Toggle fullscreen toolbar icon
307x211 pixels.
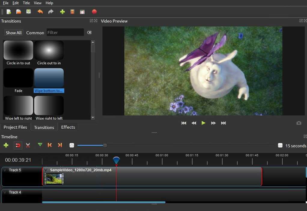point(82,12)
